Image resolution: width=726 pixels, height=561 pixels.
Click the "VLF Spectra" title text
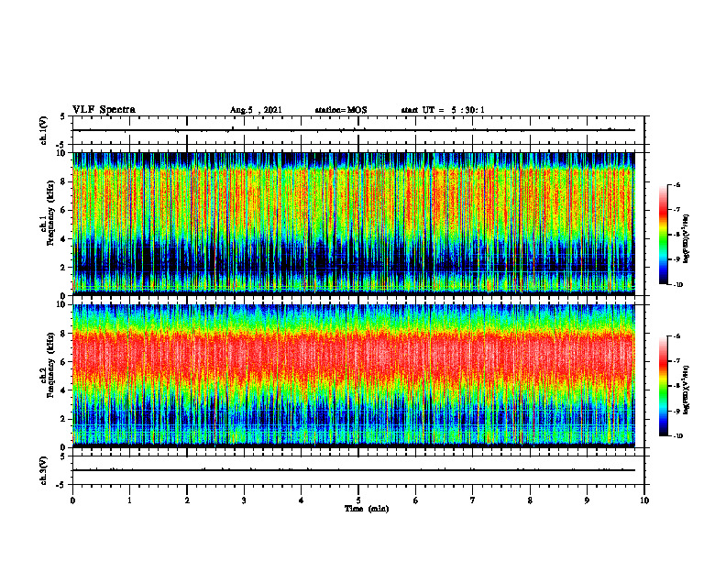(104, 110)
